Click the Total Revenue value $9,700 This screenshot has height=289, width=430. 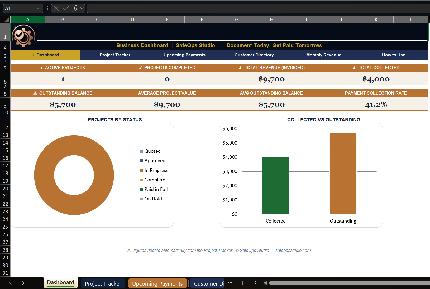pyautogui.click(x=271, y=79)
